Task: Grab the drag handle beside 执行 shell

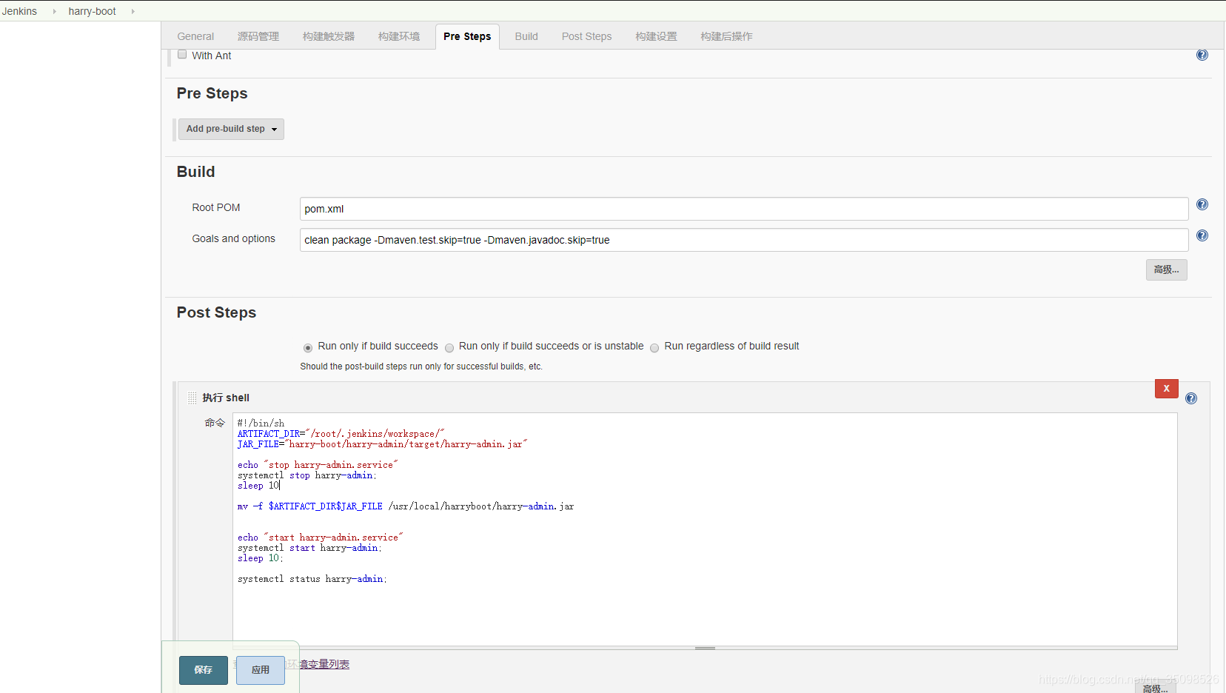Action: click(192, 398)
